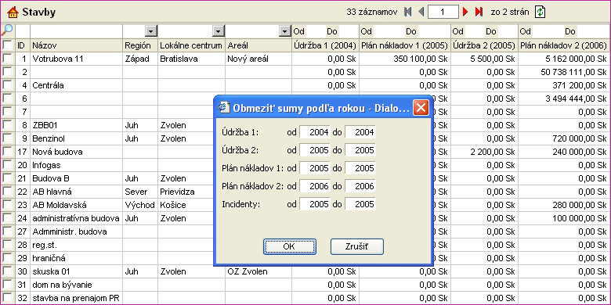Click Údržba 2 (2005) column header
This screenshot has width=611, height=305.
[x=484, y=45]
